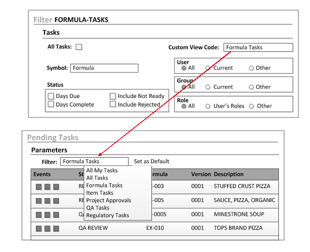Click Set as Default link
This screenshot has height=252, width=310.
[151, 161]
